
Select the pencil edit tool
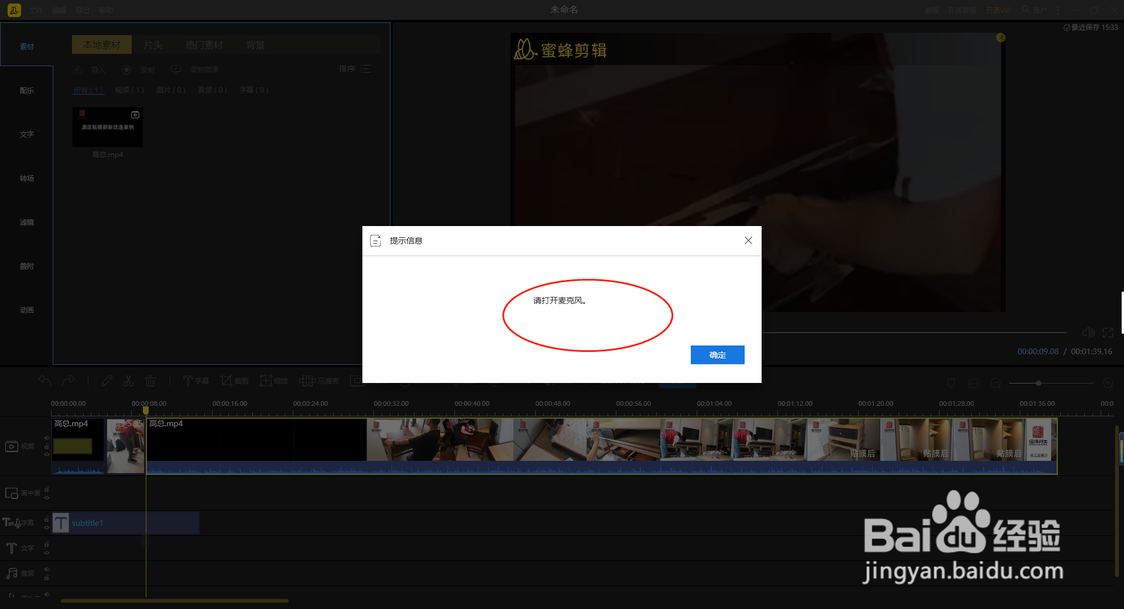point(107,381)
